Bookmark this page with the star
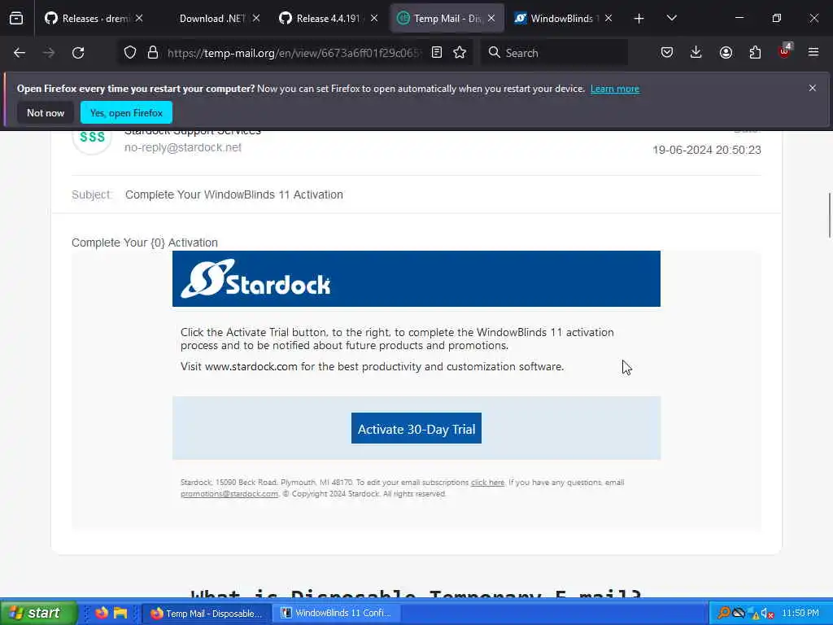Viewport: 833px width, 625px height. tap(460, 53)
